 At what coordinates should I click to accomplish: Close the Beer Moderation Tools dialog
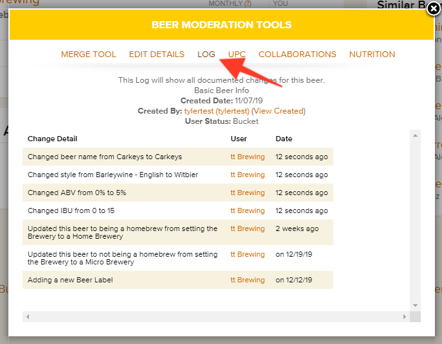point(434,9)
